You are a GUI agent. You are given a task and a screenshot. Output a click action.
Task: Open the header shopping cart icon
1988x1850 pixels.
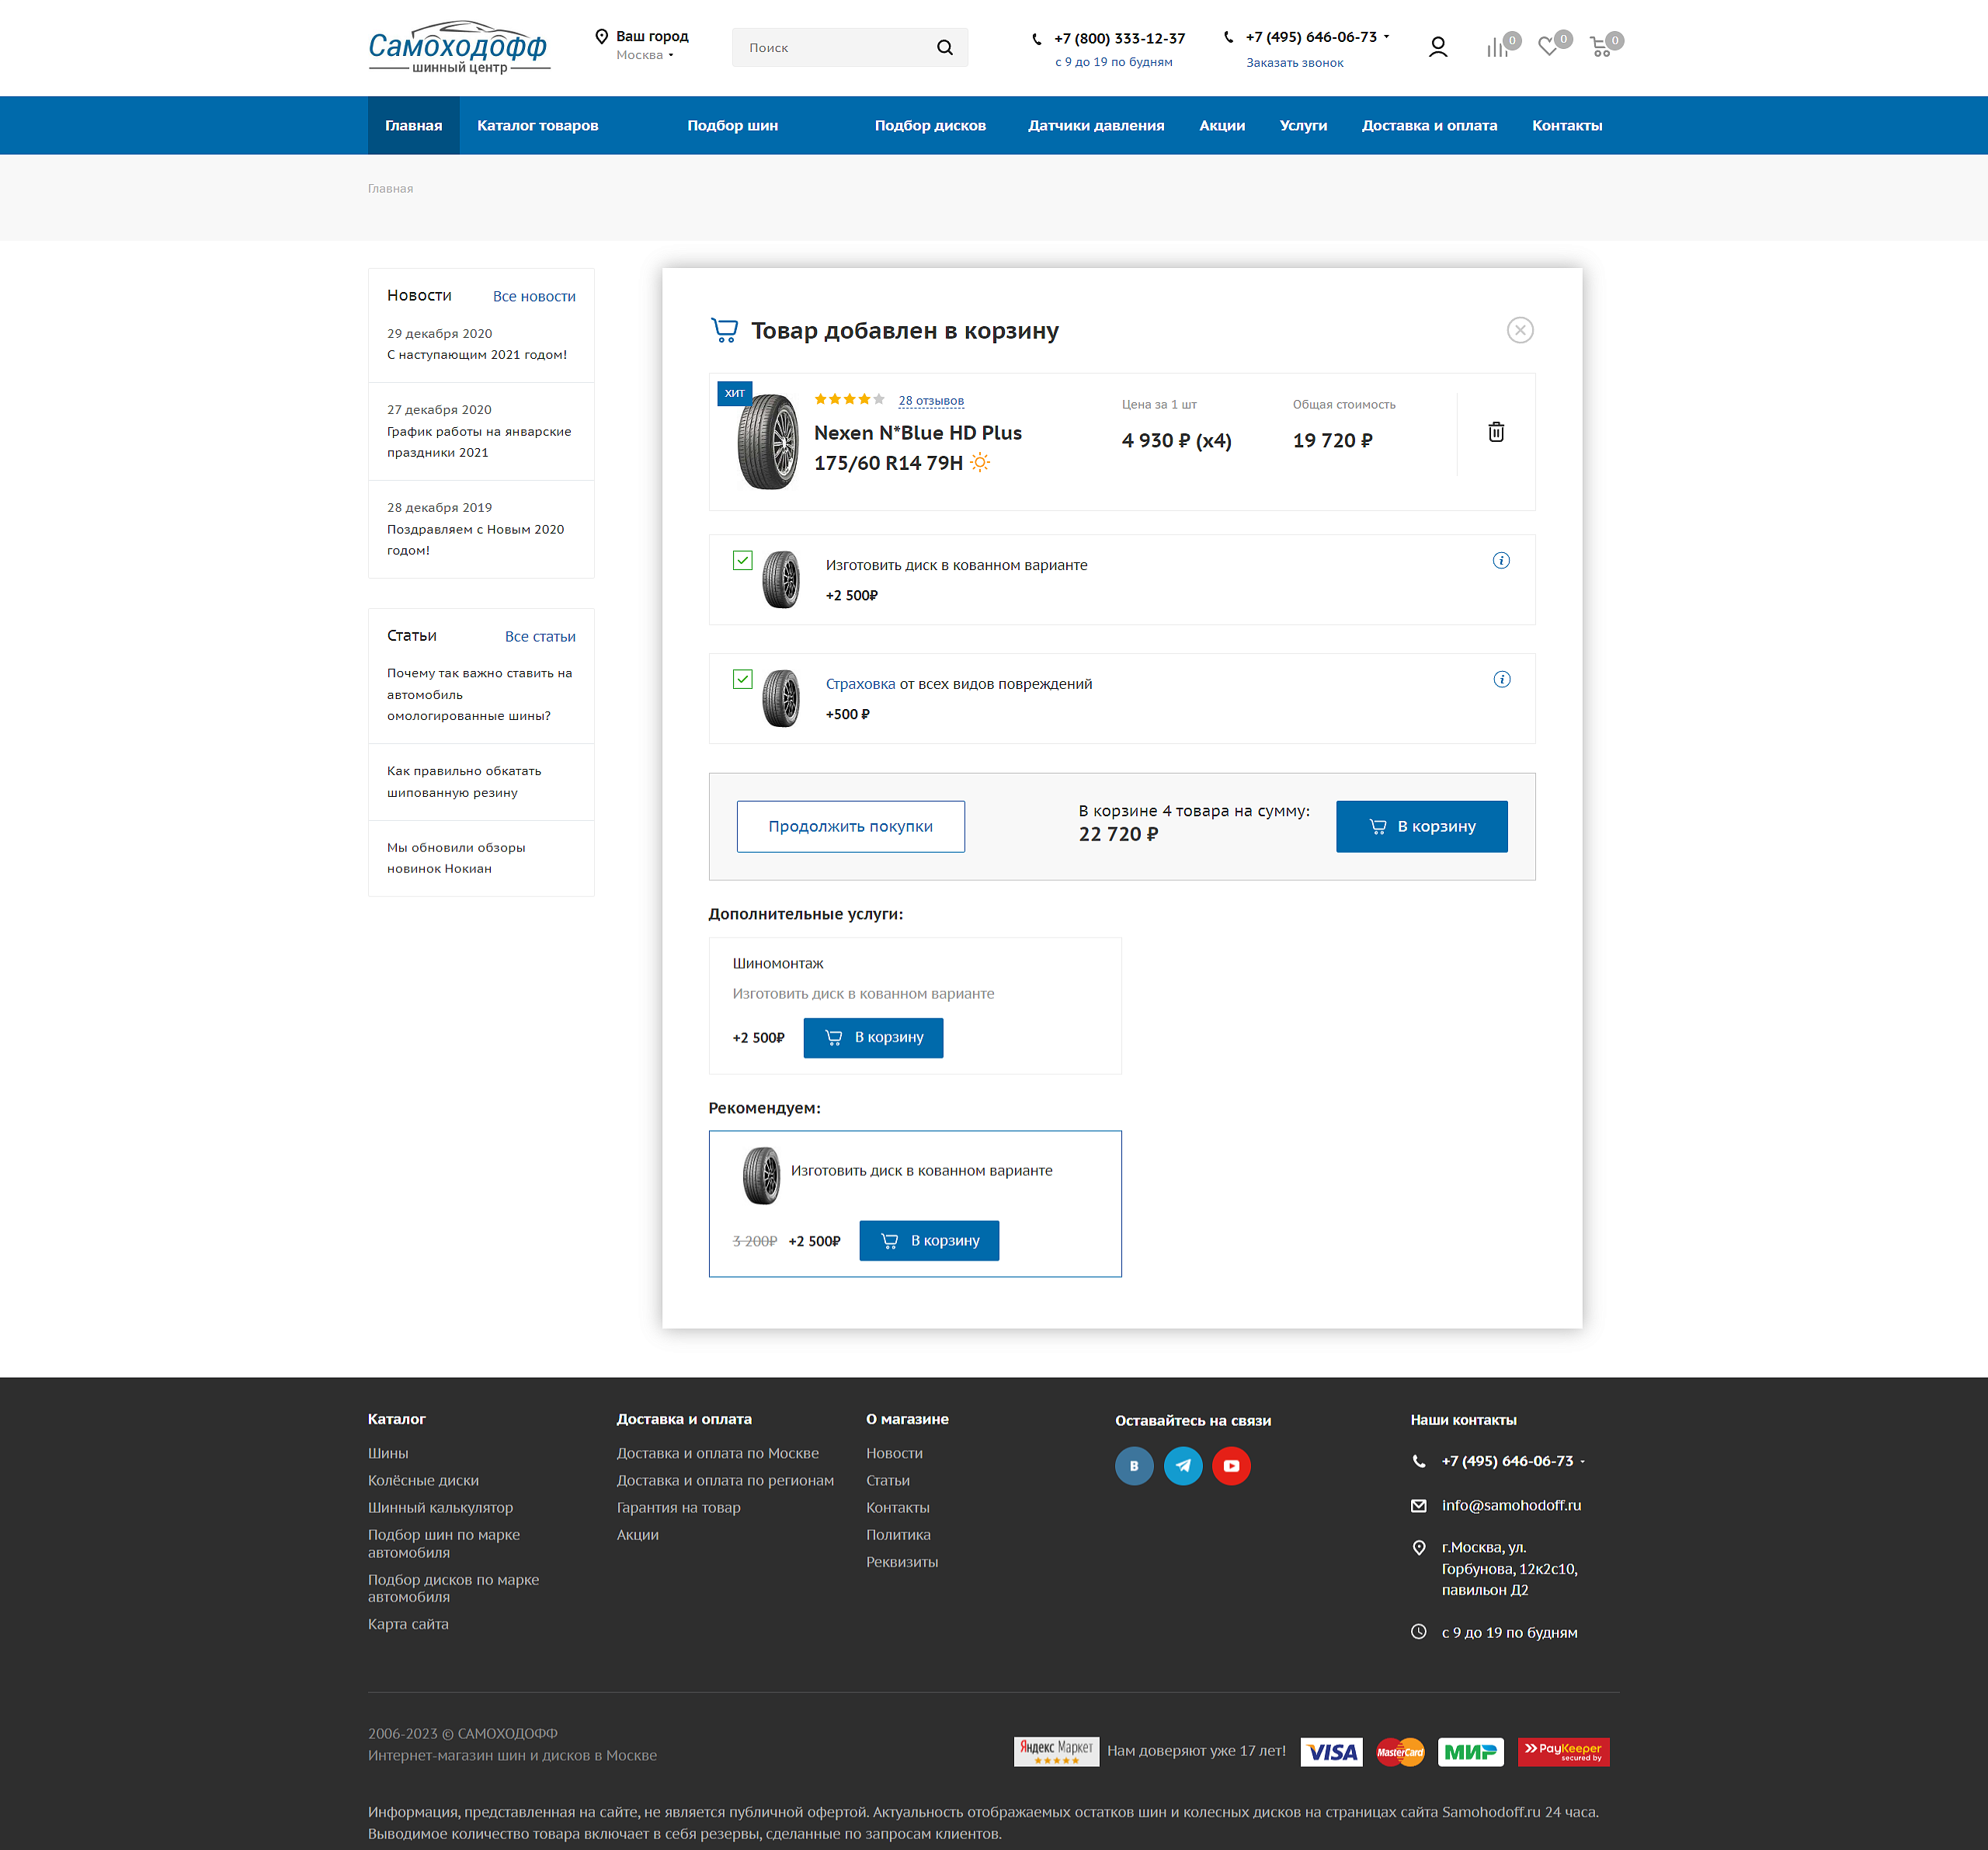click(1600, 47)
